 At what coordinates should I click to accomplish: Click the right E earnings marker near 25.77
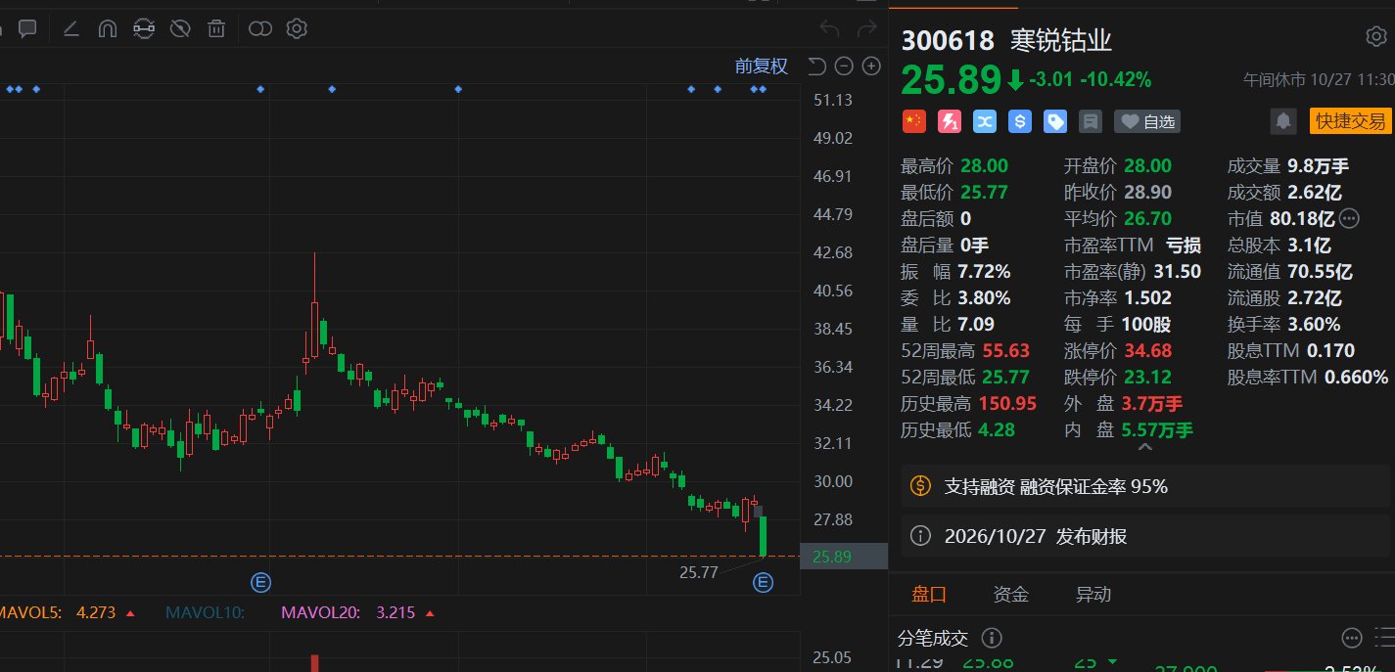pos(763,583)
